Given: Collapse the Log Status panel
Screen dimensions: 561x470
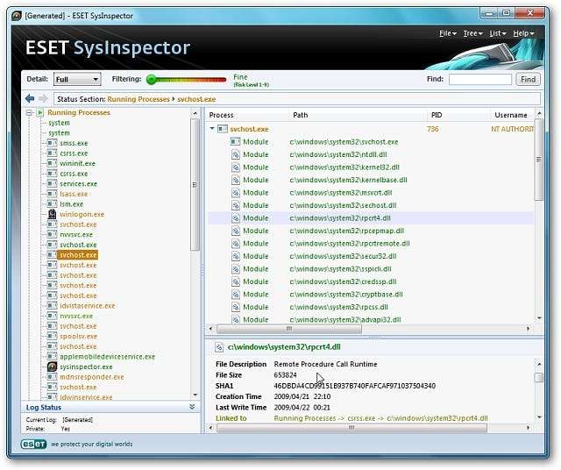Looking at the screenshot, I should point(193,407).
